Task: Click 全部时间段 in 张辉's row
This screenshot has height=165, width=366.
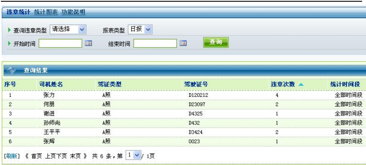Action: [x=348, y=141]
